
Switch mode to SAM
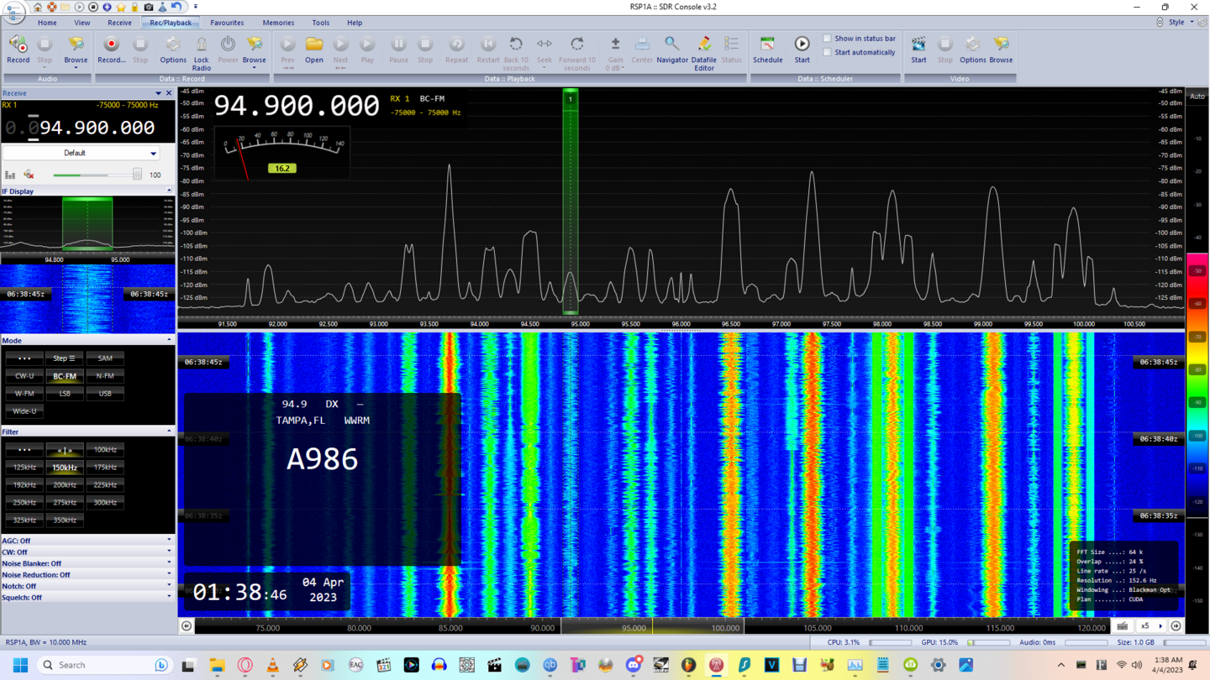click(105, 358)
